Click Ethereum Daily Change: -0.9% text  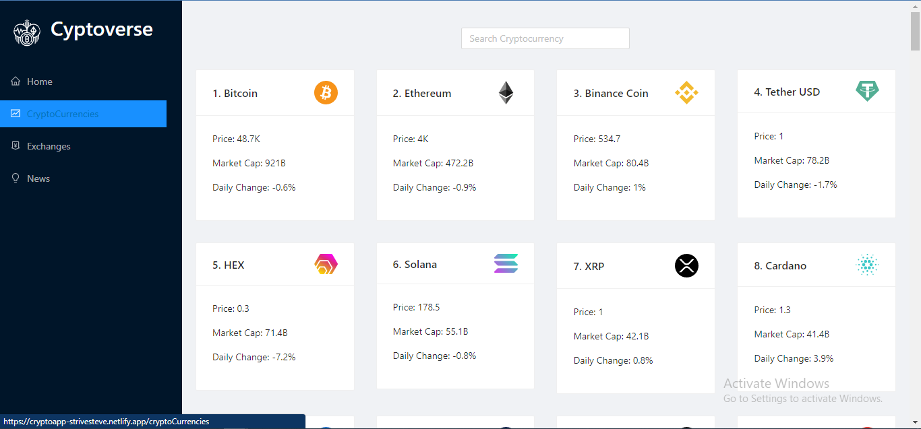tap(434, 187)
